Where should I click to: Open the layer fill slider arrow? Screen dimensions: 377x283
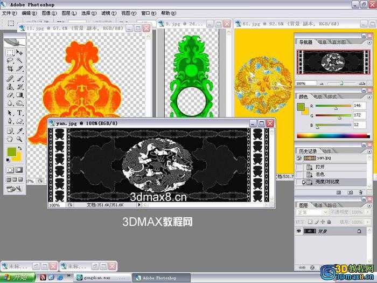[x=367, y=222]
